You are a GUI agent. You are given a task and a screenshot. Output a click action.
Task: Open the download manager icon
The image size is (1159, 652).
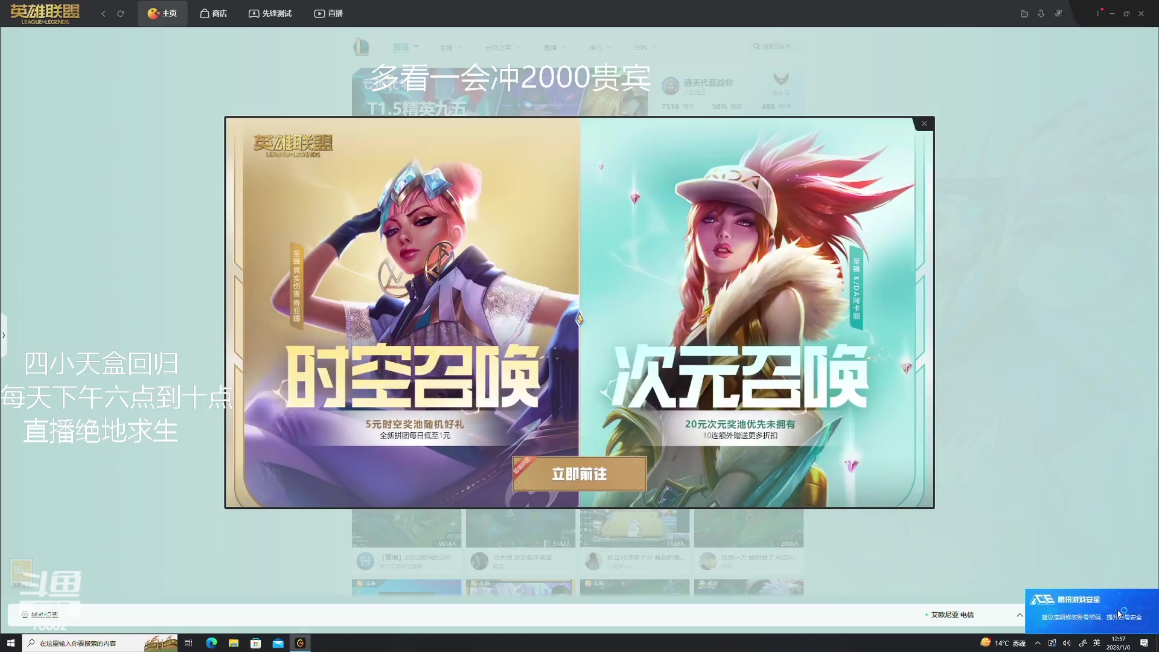[1041, 13]
